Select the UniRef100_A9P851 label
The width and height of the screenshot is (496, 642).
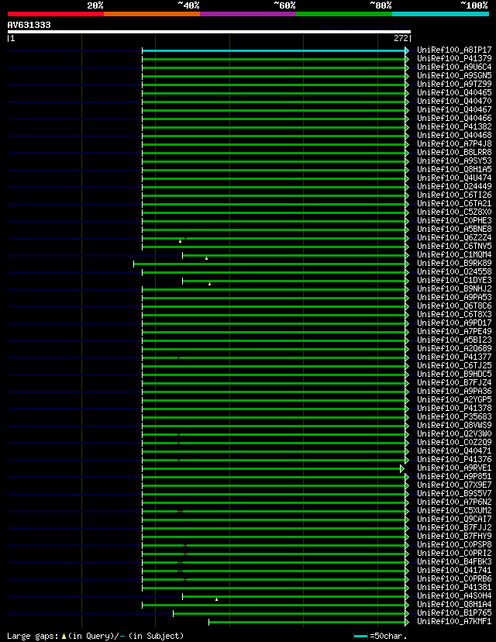pyautogui.click(x=454, y=477)
